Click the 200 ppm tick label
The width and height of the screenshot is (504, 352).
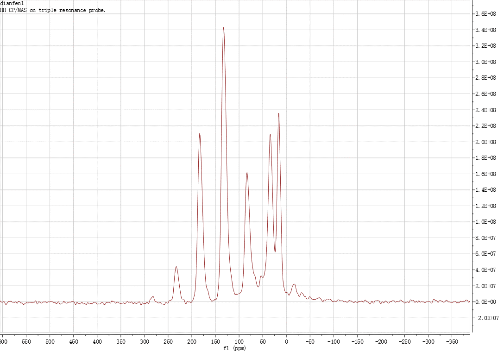[x=192, y=341]
